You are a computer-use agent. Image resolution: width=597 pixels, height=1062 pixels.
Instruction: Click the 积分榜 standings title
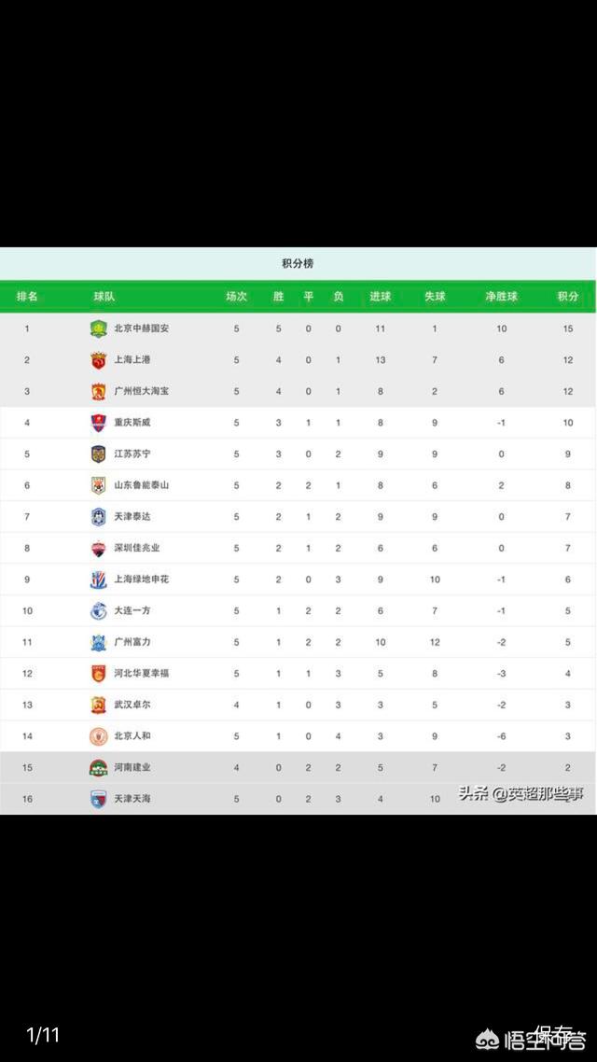(298, 263)
